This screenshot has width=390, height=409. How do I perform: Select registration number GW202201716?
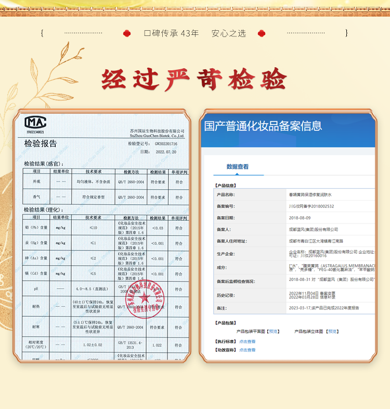(x=166, y=144)
